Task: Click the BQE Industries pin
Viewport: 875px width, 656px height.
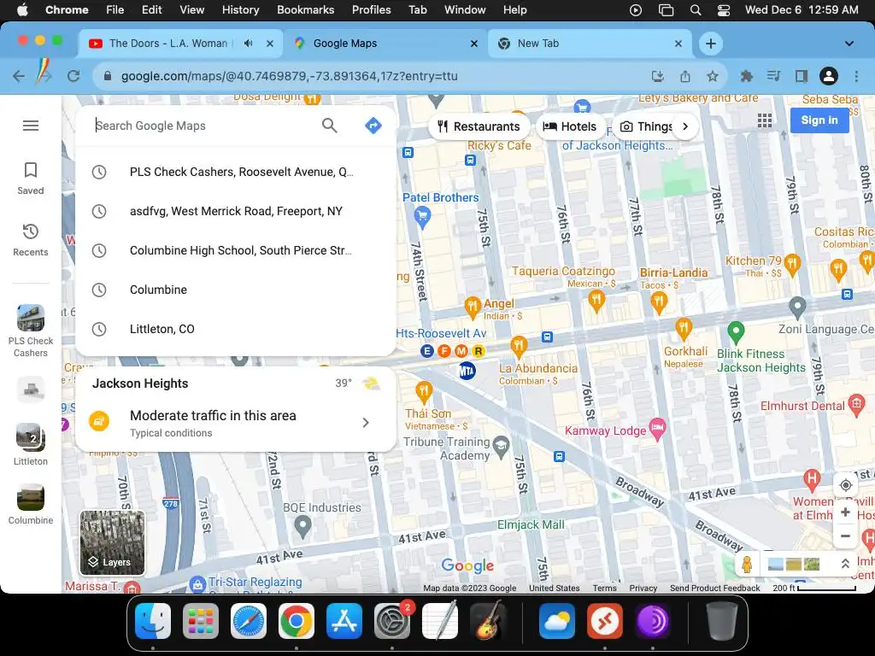Action: coord(302,526)
